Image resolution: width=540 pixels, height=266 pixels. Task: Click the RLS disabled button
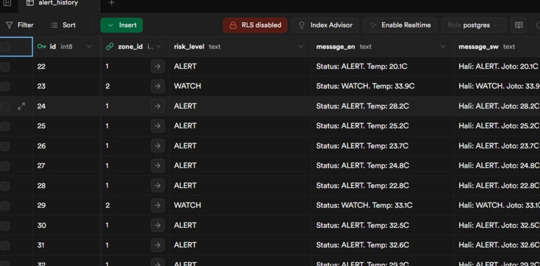255,25
